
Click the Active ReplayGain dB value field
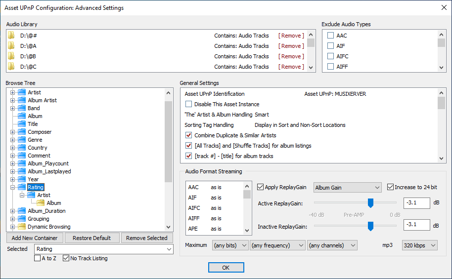tap(417, 203)
